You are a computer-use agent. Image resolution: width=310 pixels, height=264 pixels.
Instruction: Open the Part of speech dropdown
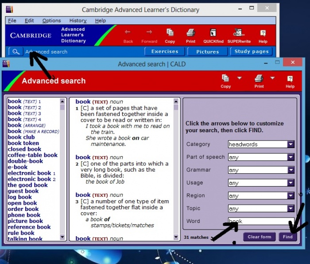click(291, 157)
